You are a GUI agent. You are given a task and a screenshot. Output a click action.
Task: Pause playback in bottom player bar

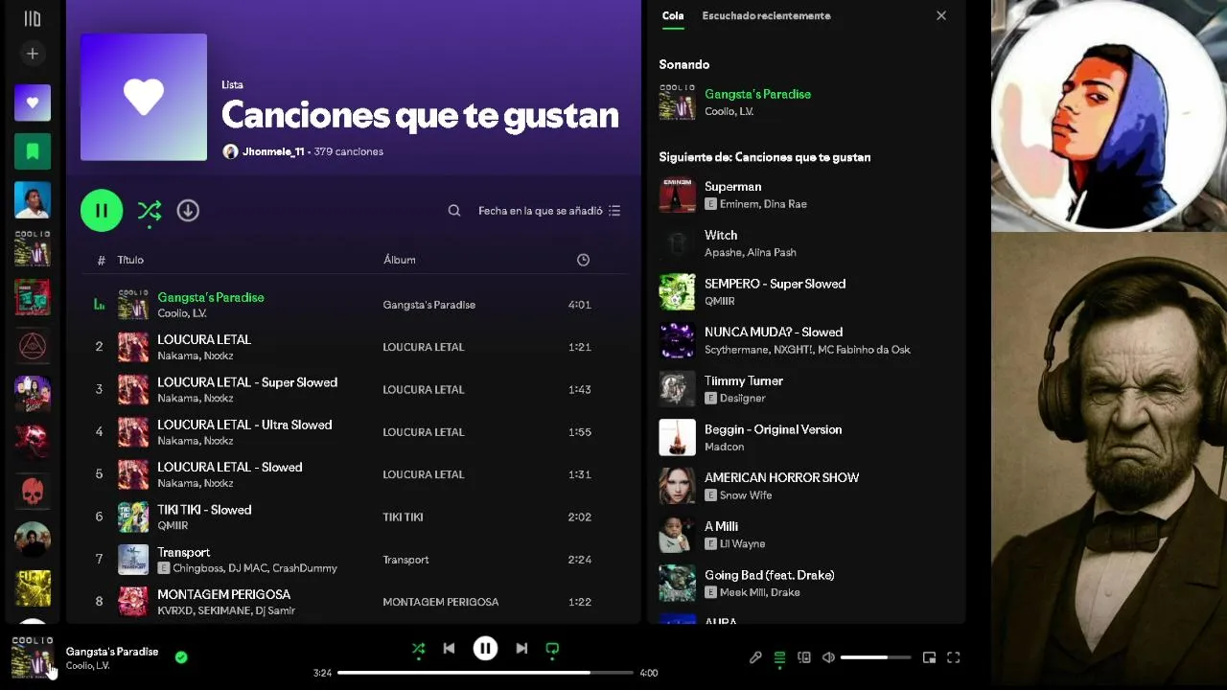click(x=485, y=649)
